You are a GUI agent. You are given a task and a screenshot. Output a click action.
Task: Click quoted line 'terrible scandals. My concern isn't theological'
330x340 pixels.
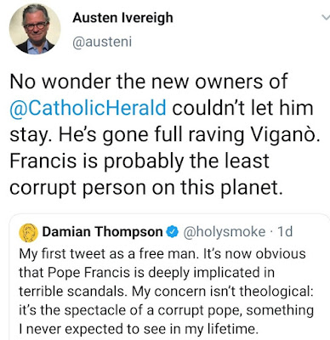tap(167, 292)
